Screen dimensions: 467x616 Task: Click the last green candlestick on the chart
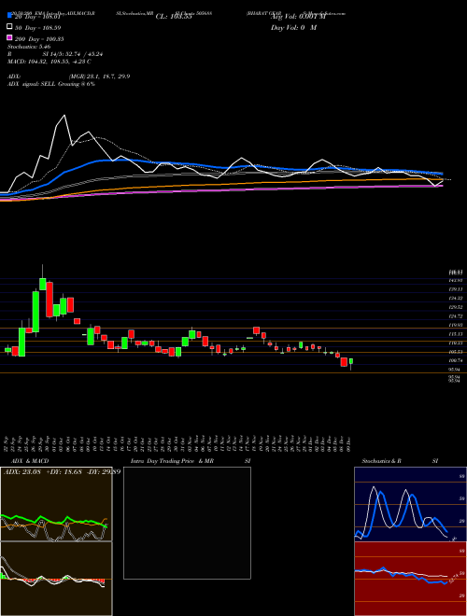[x=350, y=361]
